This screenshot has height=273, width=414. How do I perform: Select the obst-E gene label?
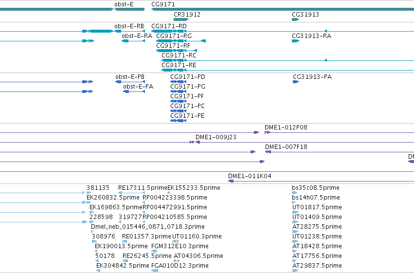coord(124,4)
